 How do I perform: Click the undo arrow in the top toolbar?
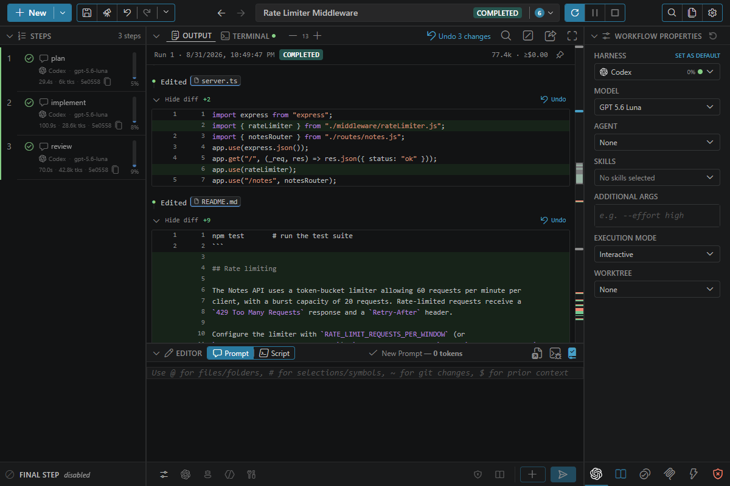(x=127, y=13)
